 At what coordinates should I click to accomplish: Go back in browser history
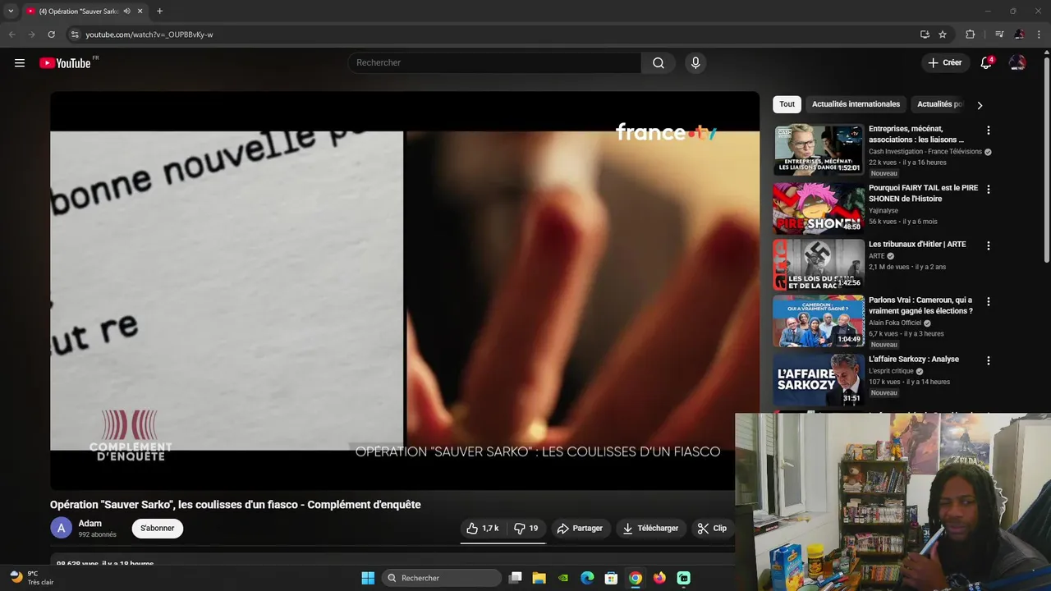pos(11,34)
